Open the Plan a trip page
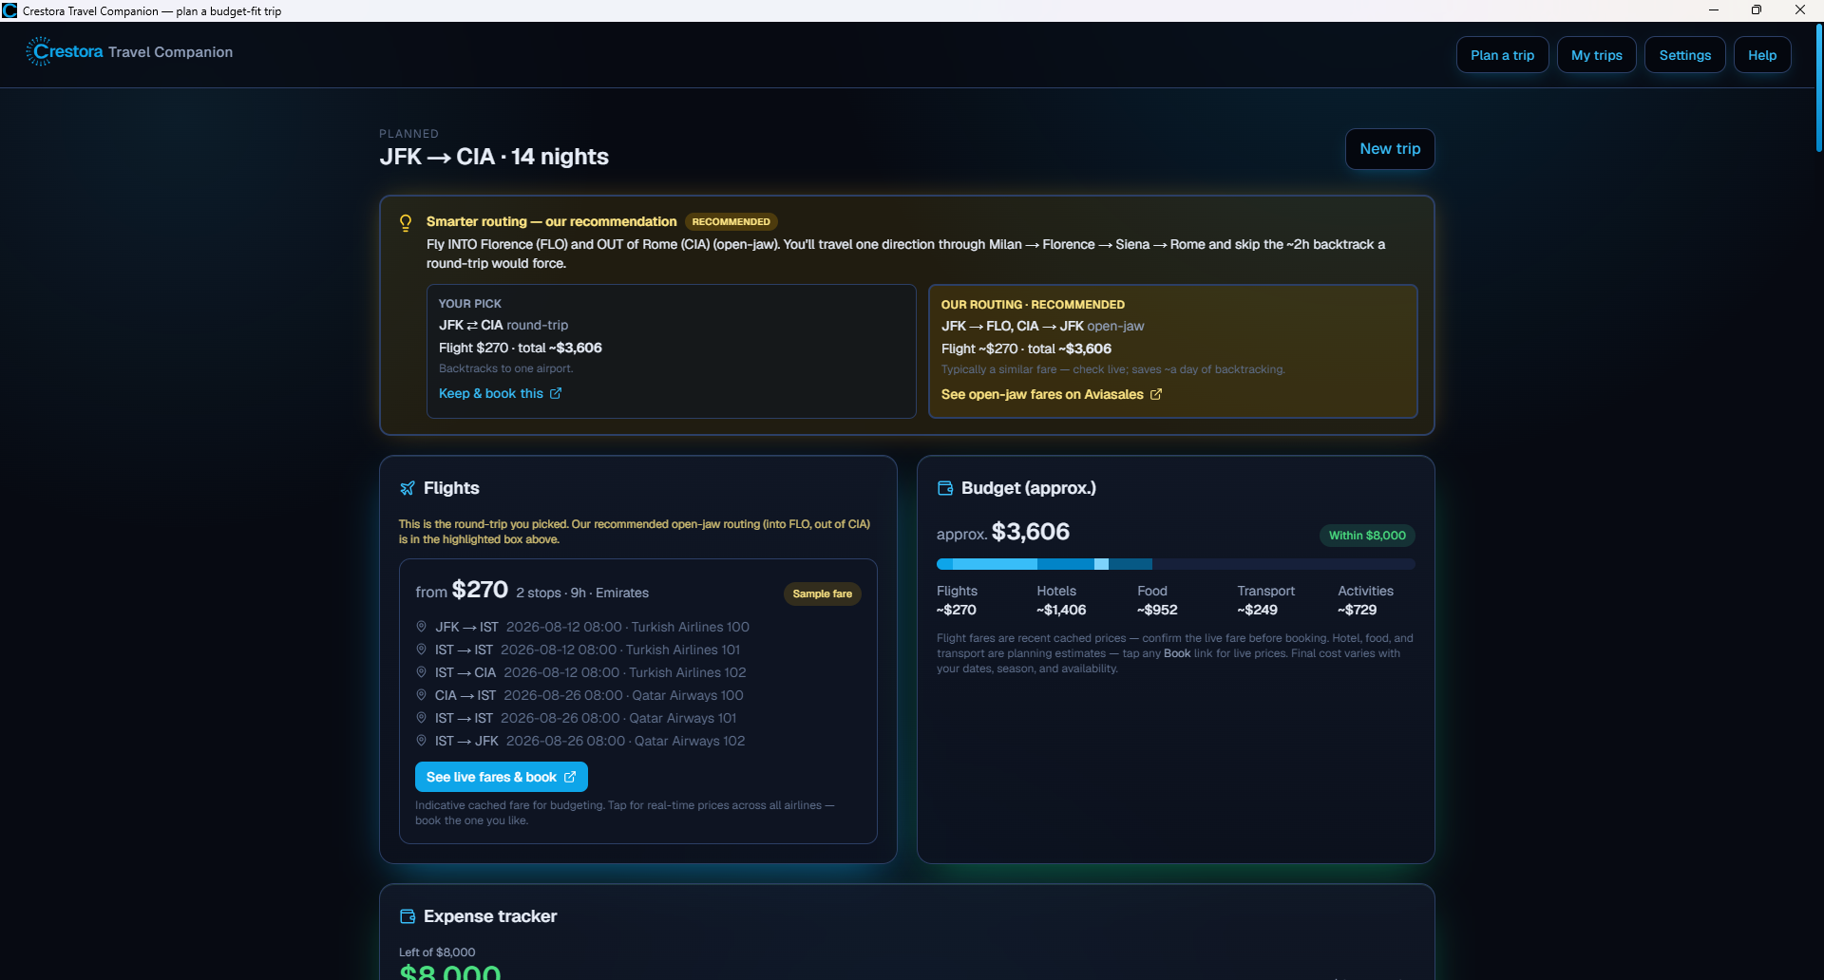The height and width of the screenshot is (980, 1824). coord(1502,55)
